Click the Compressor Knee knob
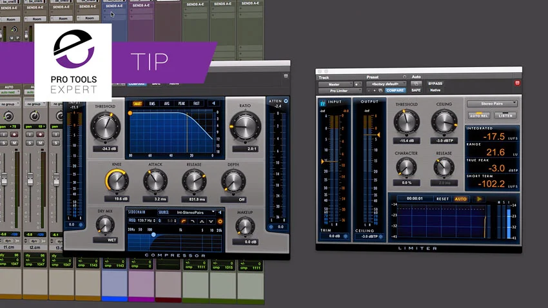 117,180
